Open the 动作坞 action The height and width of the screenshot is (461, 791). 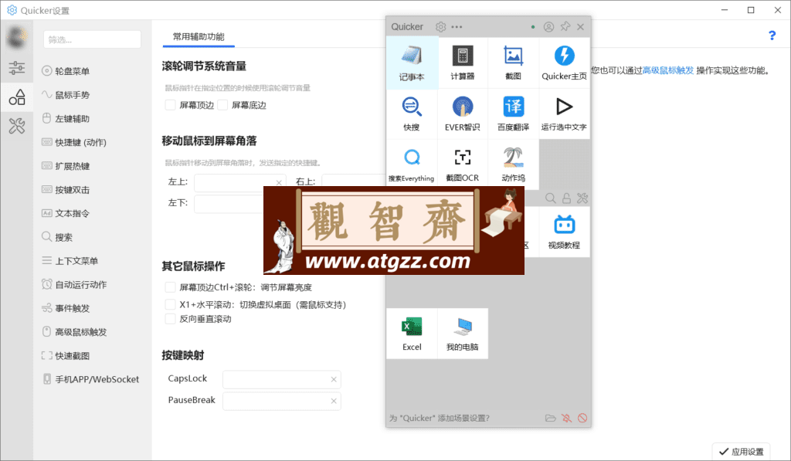tap(513, 164)
